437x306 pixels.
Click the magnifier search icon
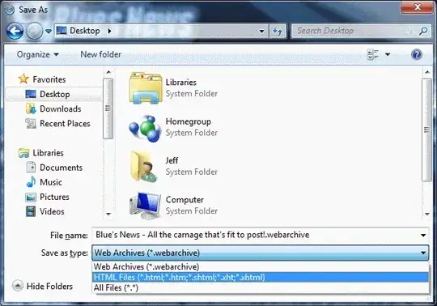point(423,31)
